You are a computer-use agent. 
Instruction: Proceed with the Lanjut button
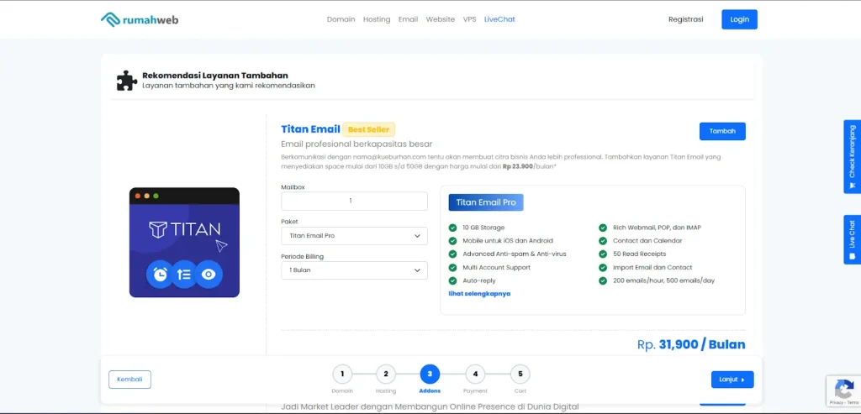[732, 380]
